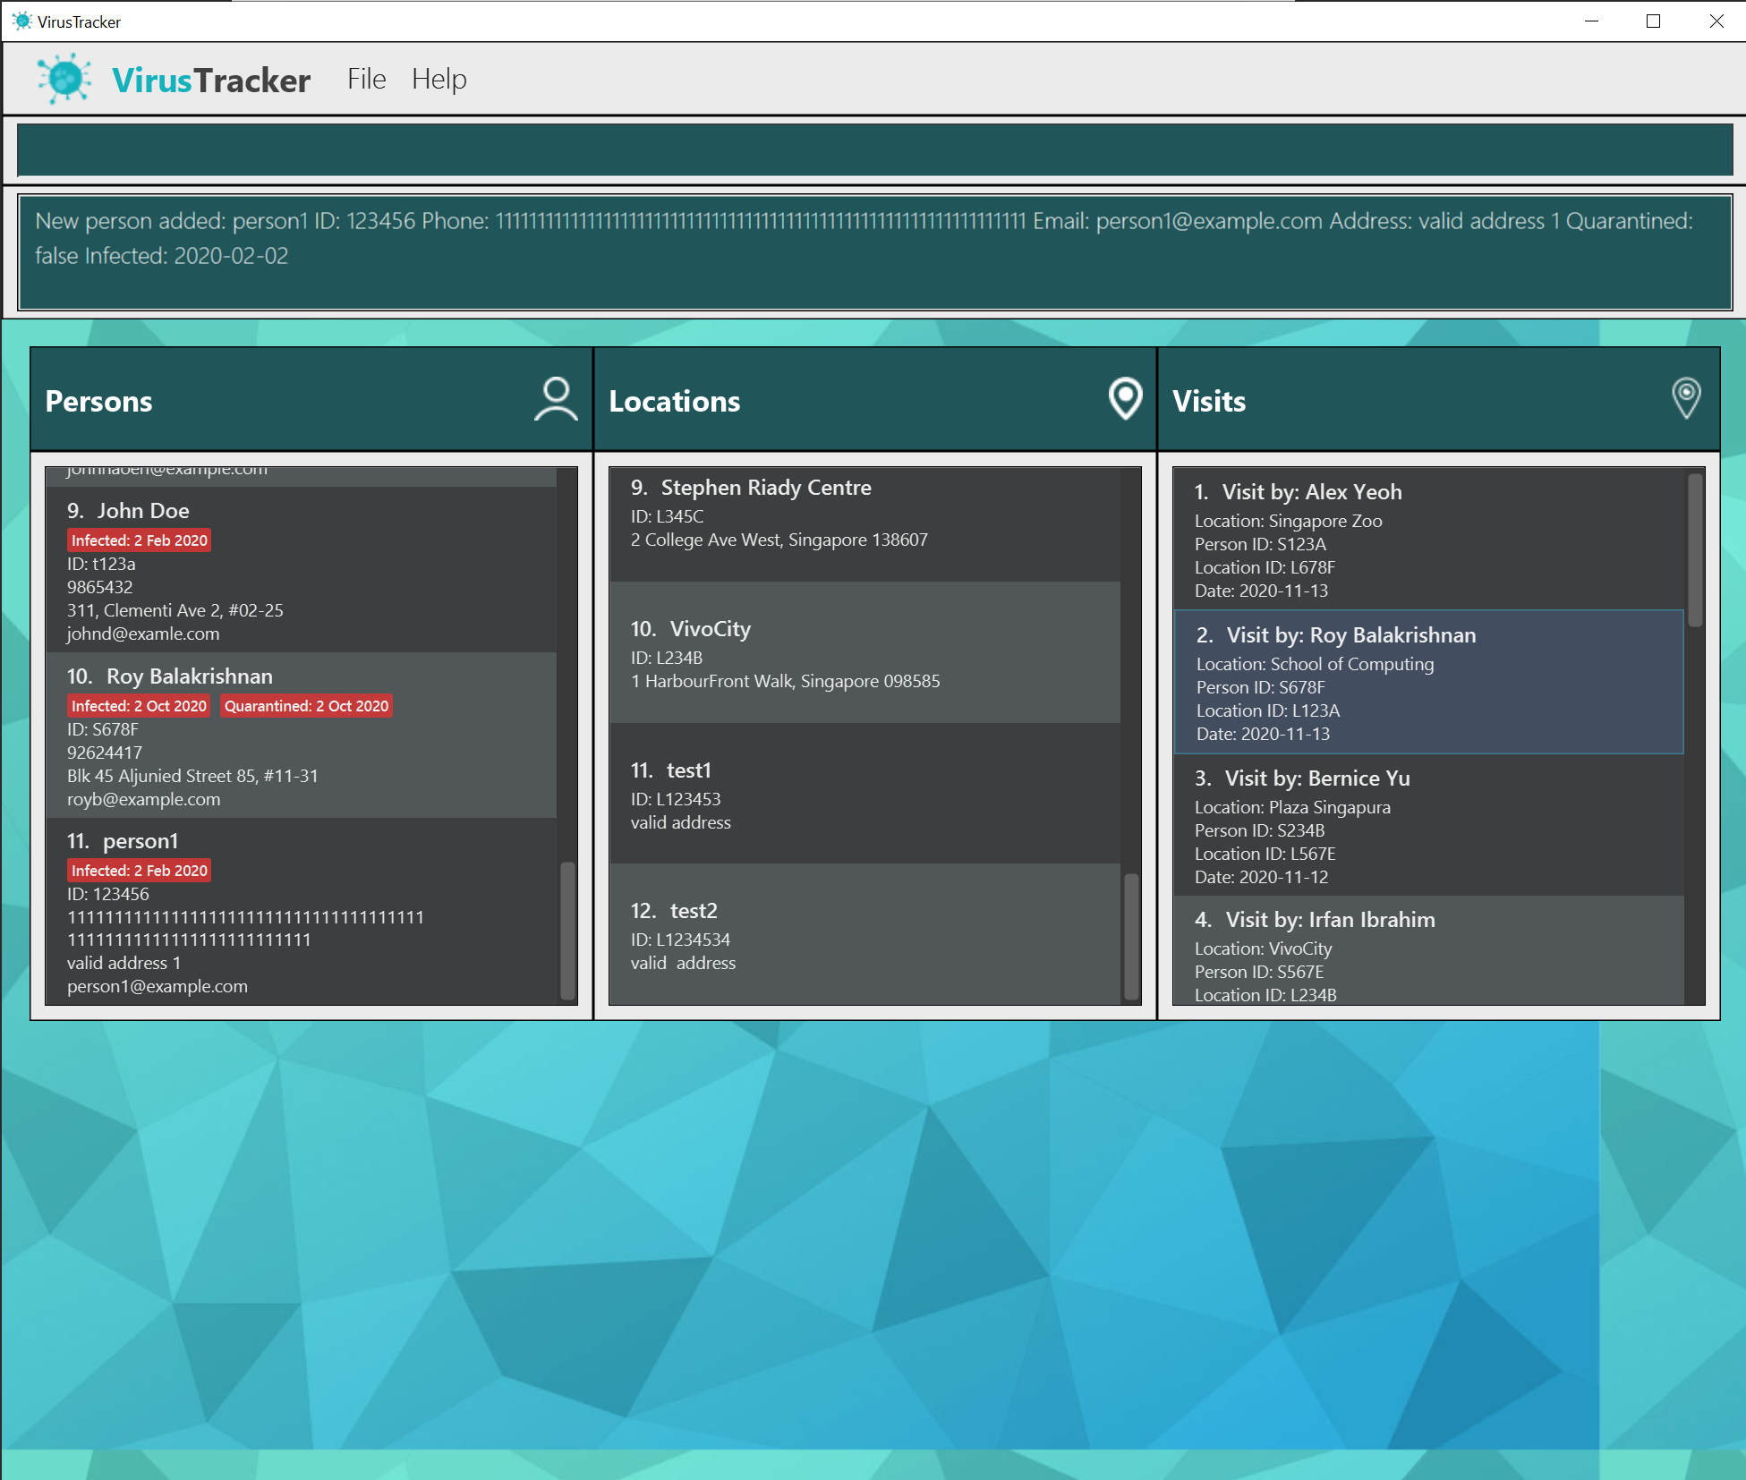Viewport: 1746px width, 1480px height.
Task: Click the person icon in Persons header
Action: tap(556, 399)
